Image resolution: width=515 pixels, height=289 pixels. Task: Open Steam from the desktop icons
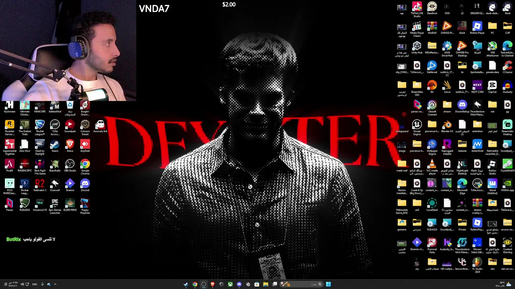click(x=55, y=146)
